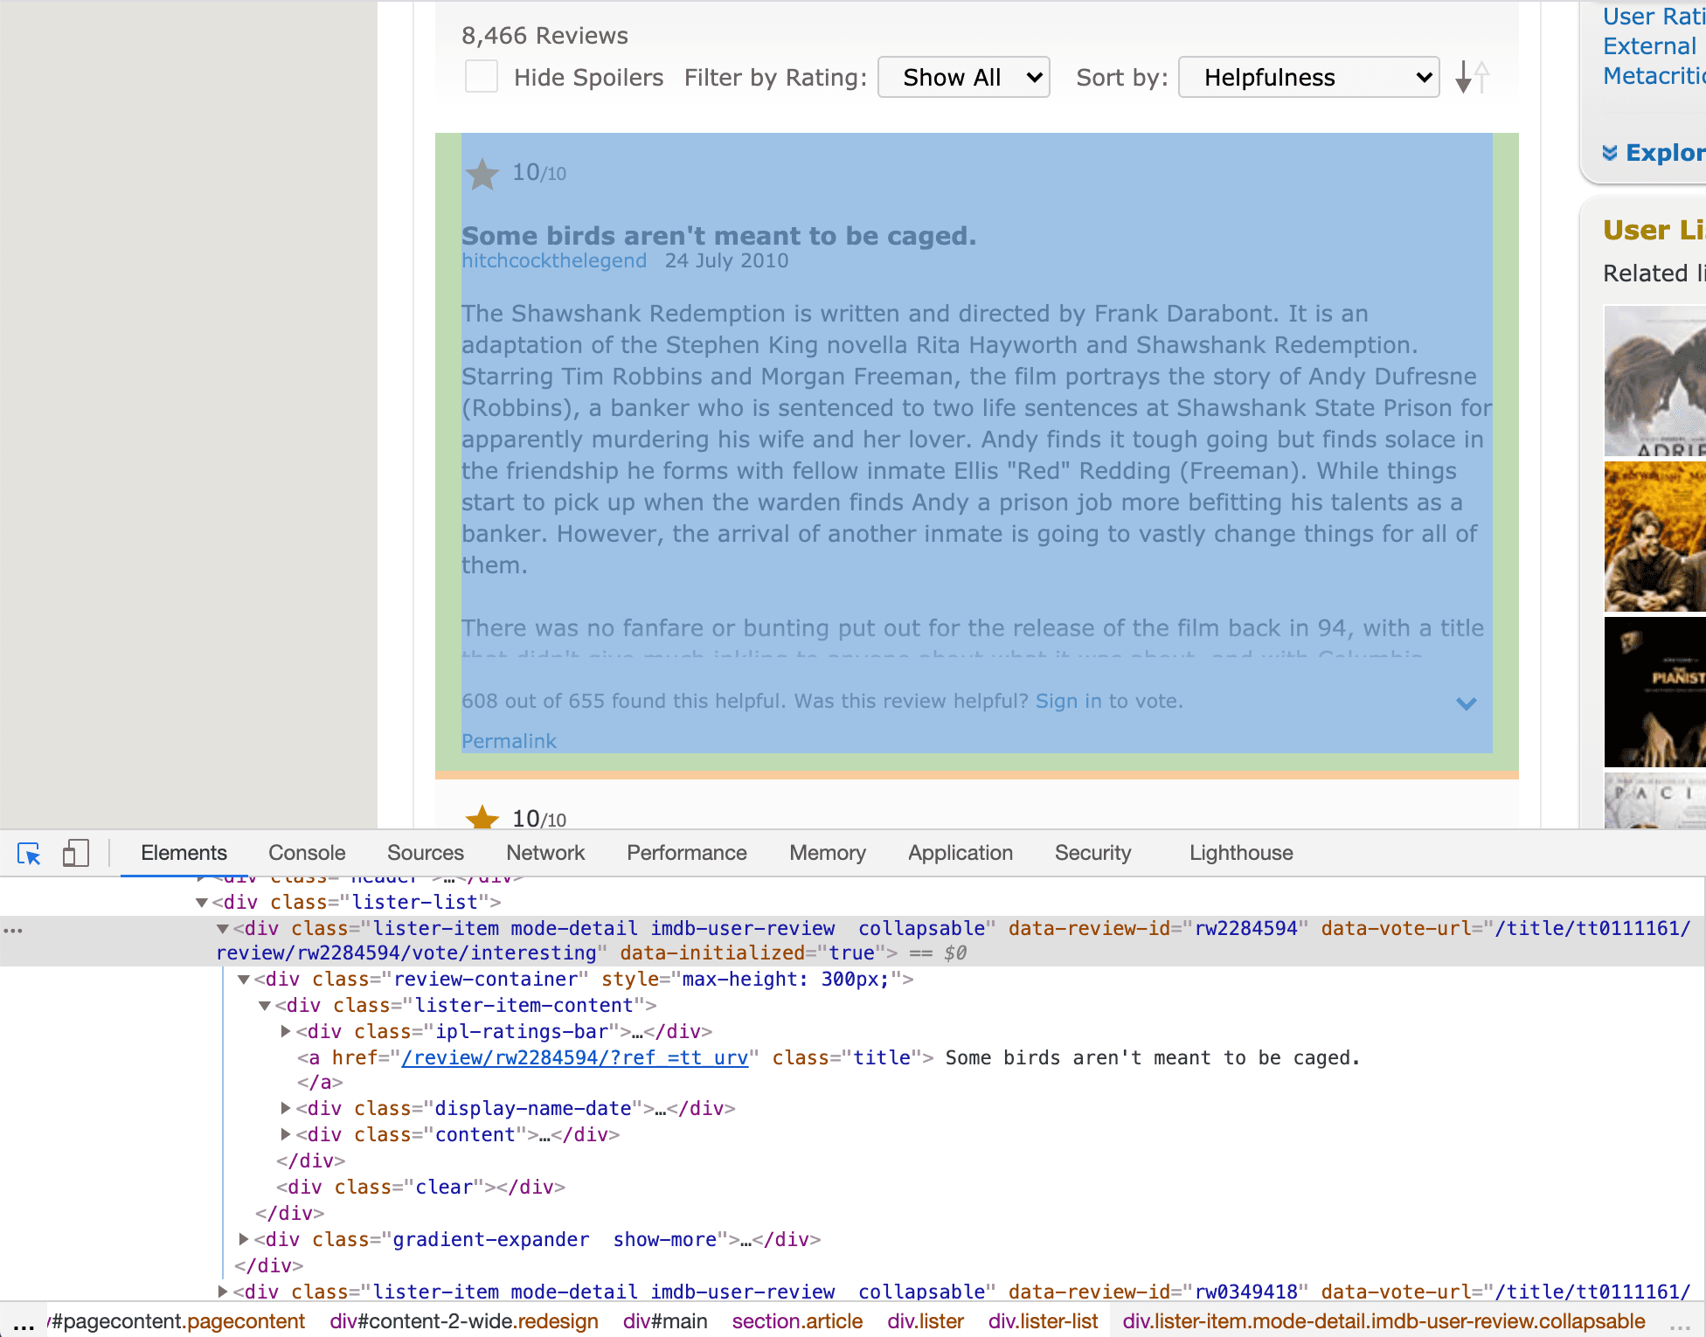
Task: Toggle the device toolbar icon
Action: coord(75,854)
